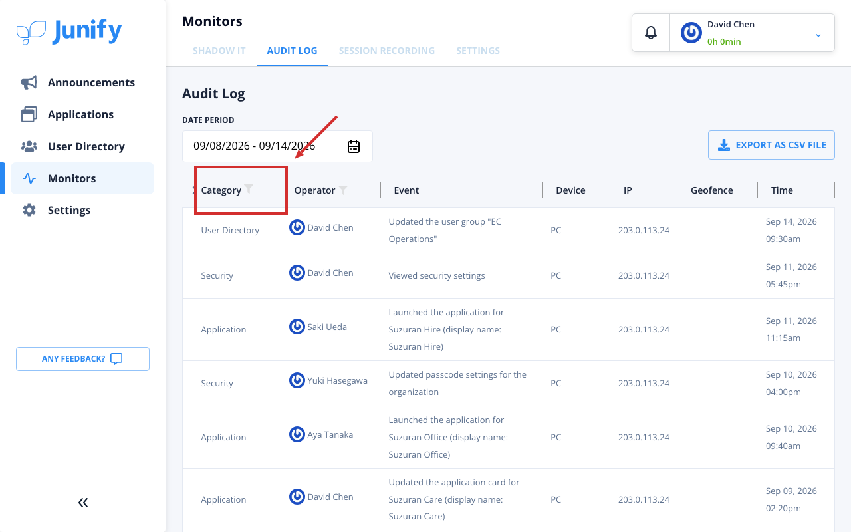Click the "0h 0min" session time text
851x532 pixels.
724,41
